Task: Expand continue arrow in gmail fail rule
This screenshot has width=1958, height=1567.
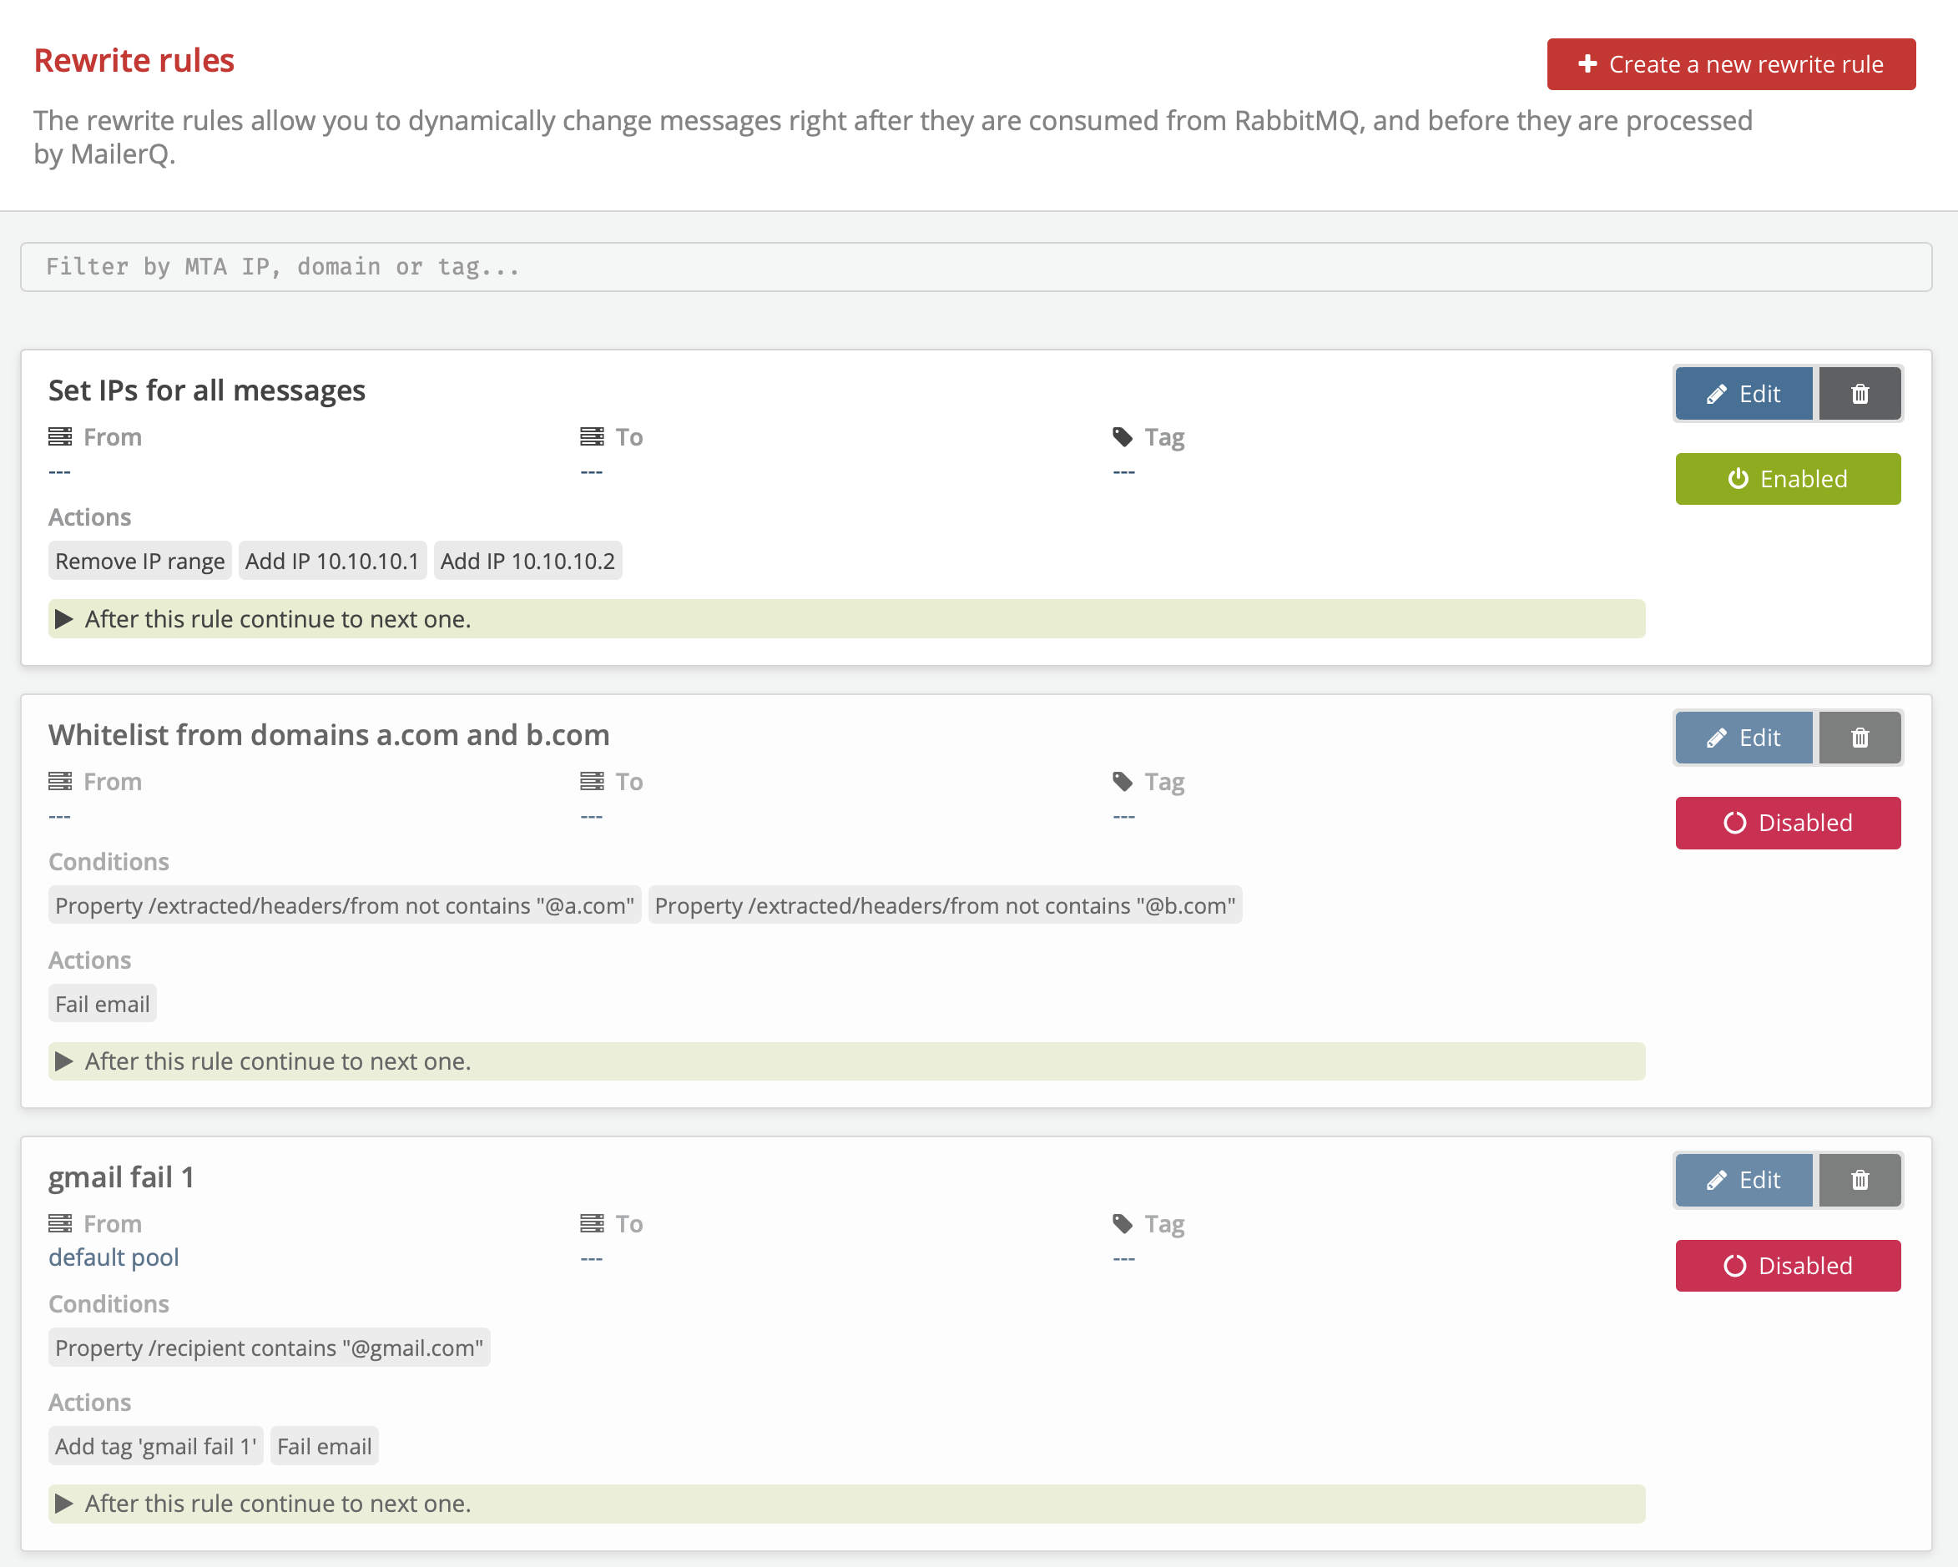Action: (63, 1504)
